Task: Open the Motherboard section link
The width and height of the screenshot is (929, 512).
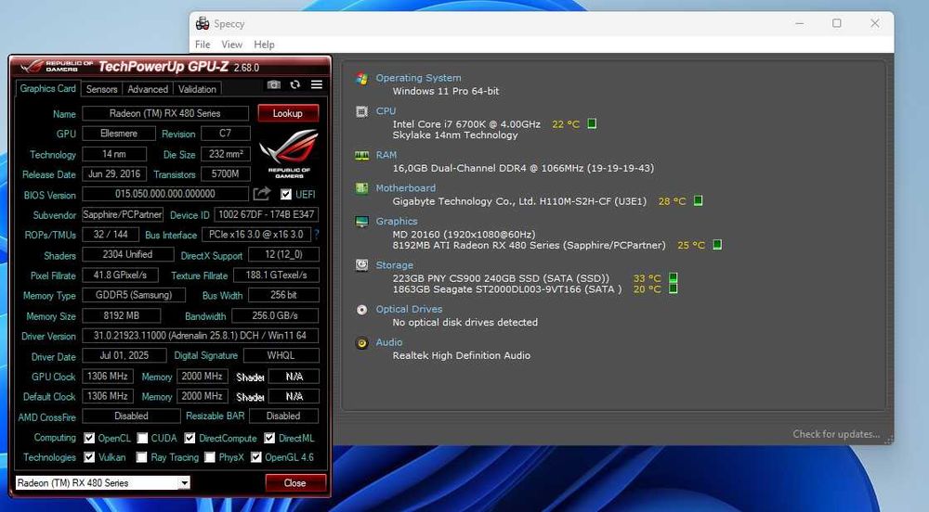Action: [406, 188]
